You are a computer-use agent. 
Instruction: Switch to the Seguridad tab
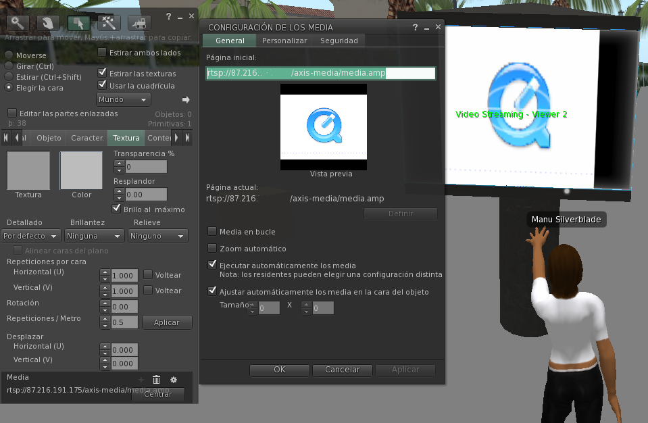click(339, 41)
